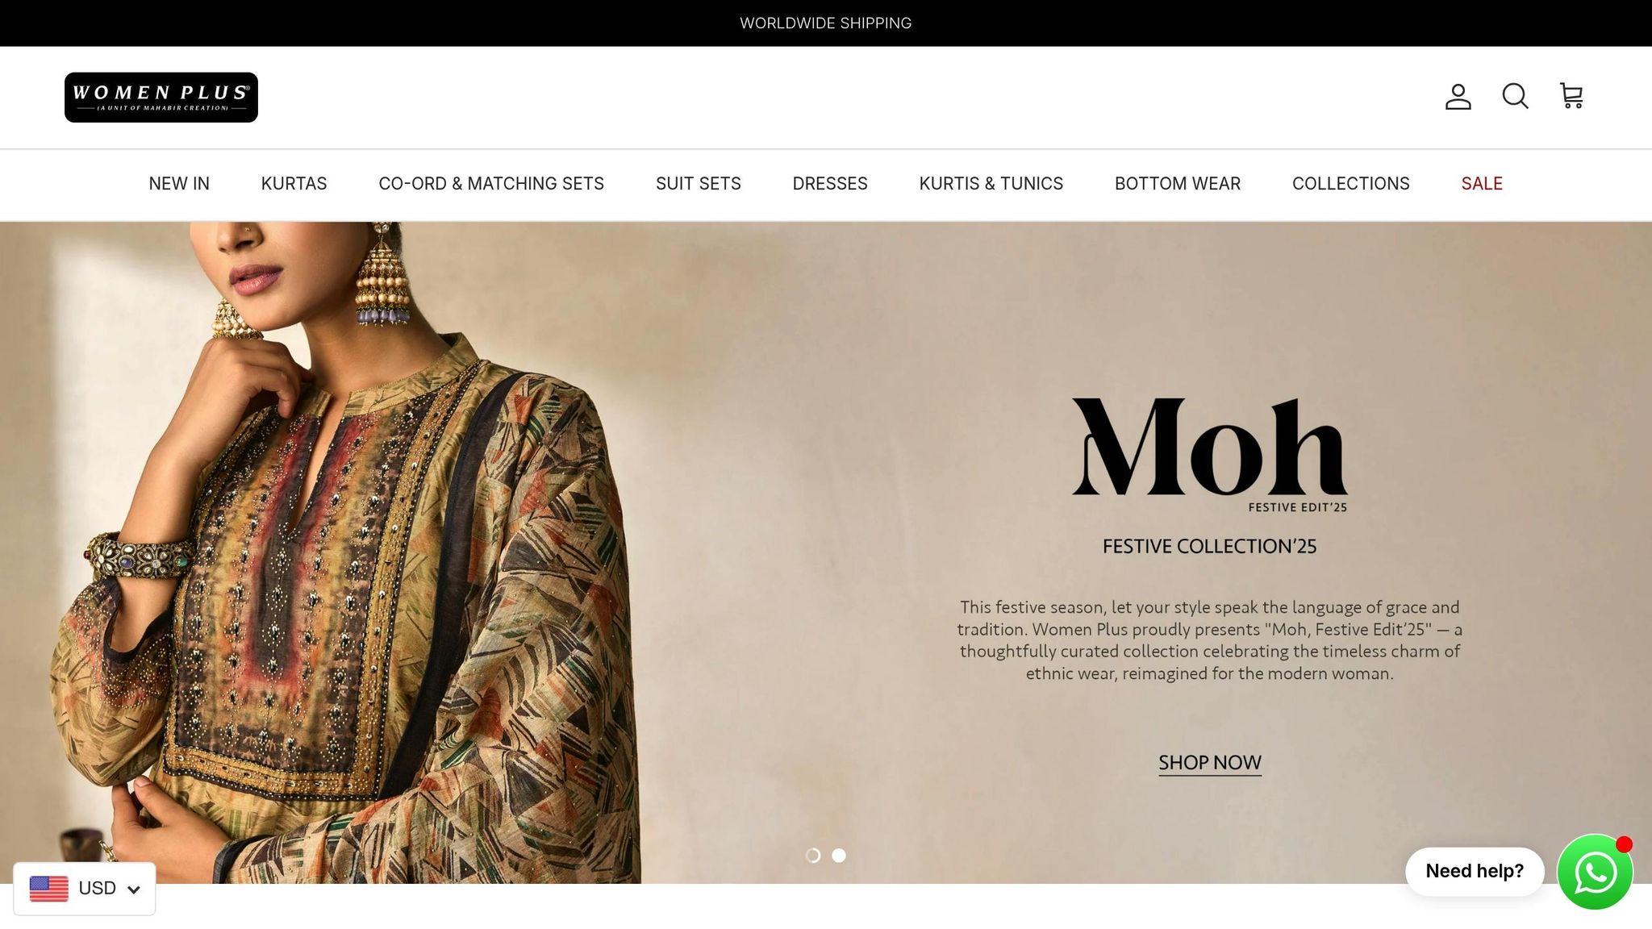Open the Suit Sets menu
This screenshot has height=929, width=1652.
tap(698, 184)
